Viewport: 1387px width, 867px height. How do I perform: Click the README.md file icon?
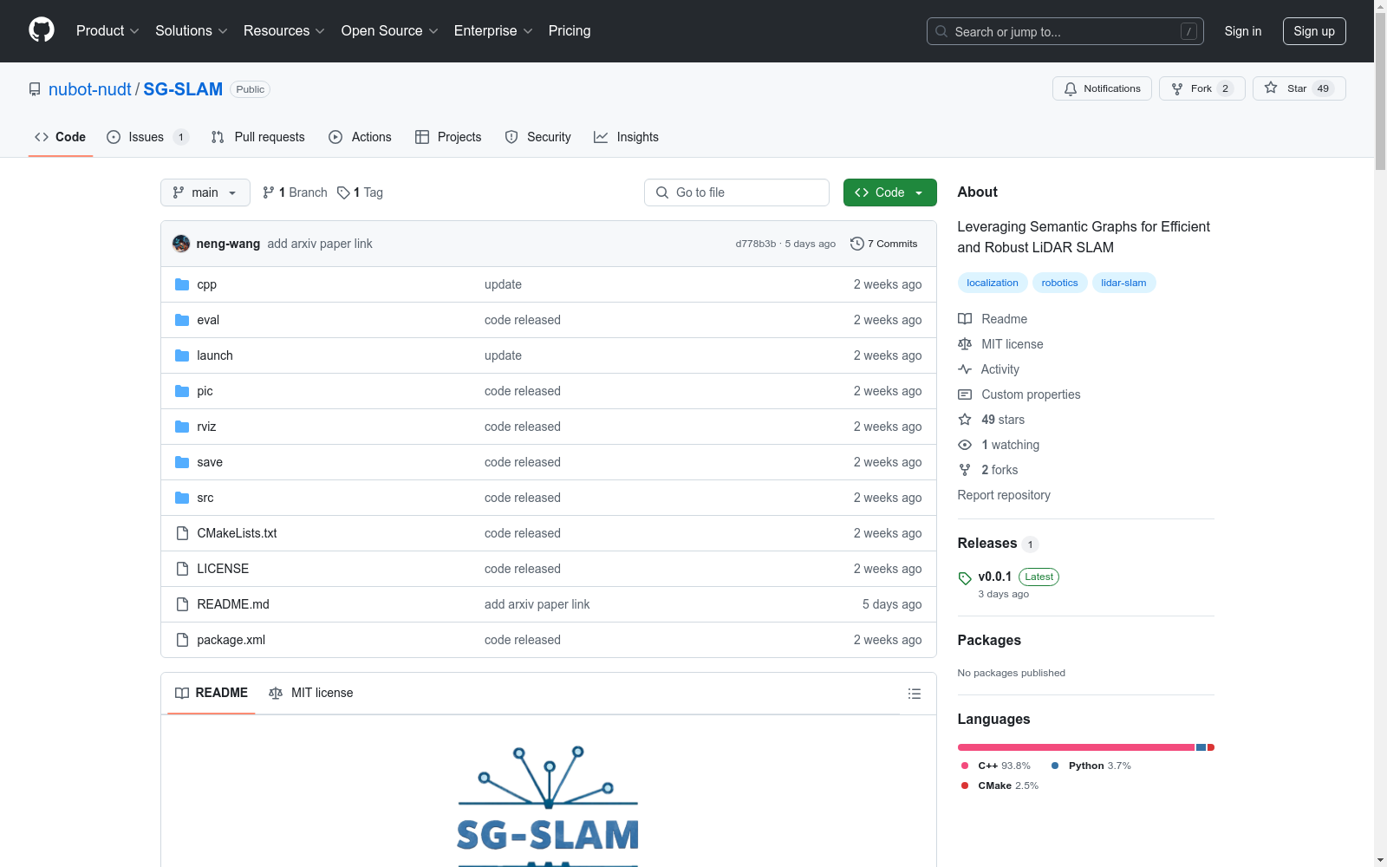click(x=182, y=604)
